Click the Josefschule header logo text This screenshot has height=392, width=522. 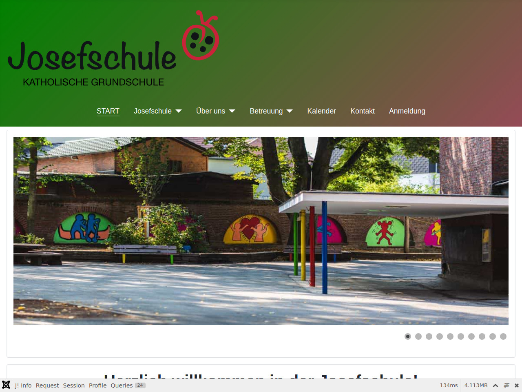[x=92, y=57]
